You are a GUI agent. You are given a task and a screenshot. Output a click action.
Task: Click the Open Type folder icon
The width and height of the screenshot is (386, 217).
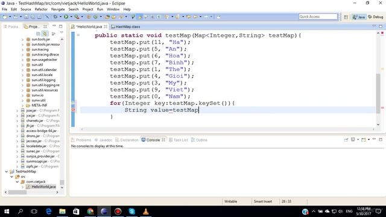(107, 17)
